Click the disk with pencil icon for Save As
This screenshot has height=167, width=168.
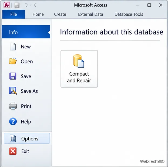[13, 91]
